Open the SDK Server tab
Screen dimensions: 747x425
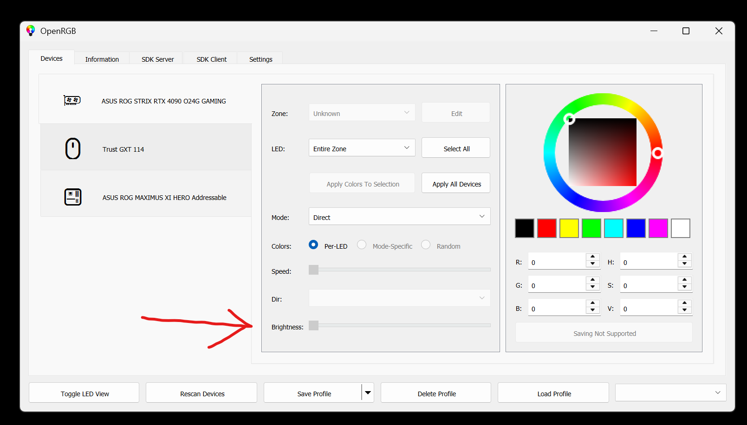pos(158,59)
